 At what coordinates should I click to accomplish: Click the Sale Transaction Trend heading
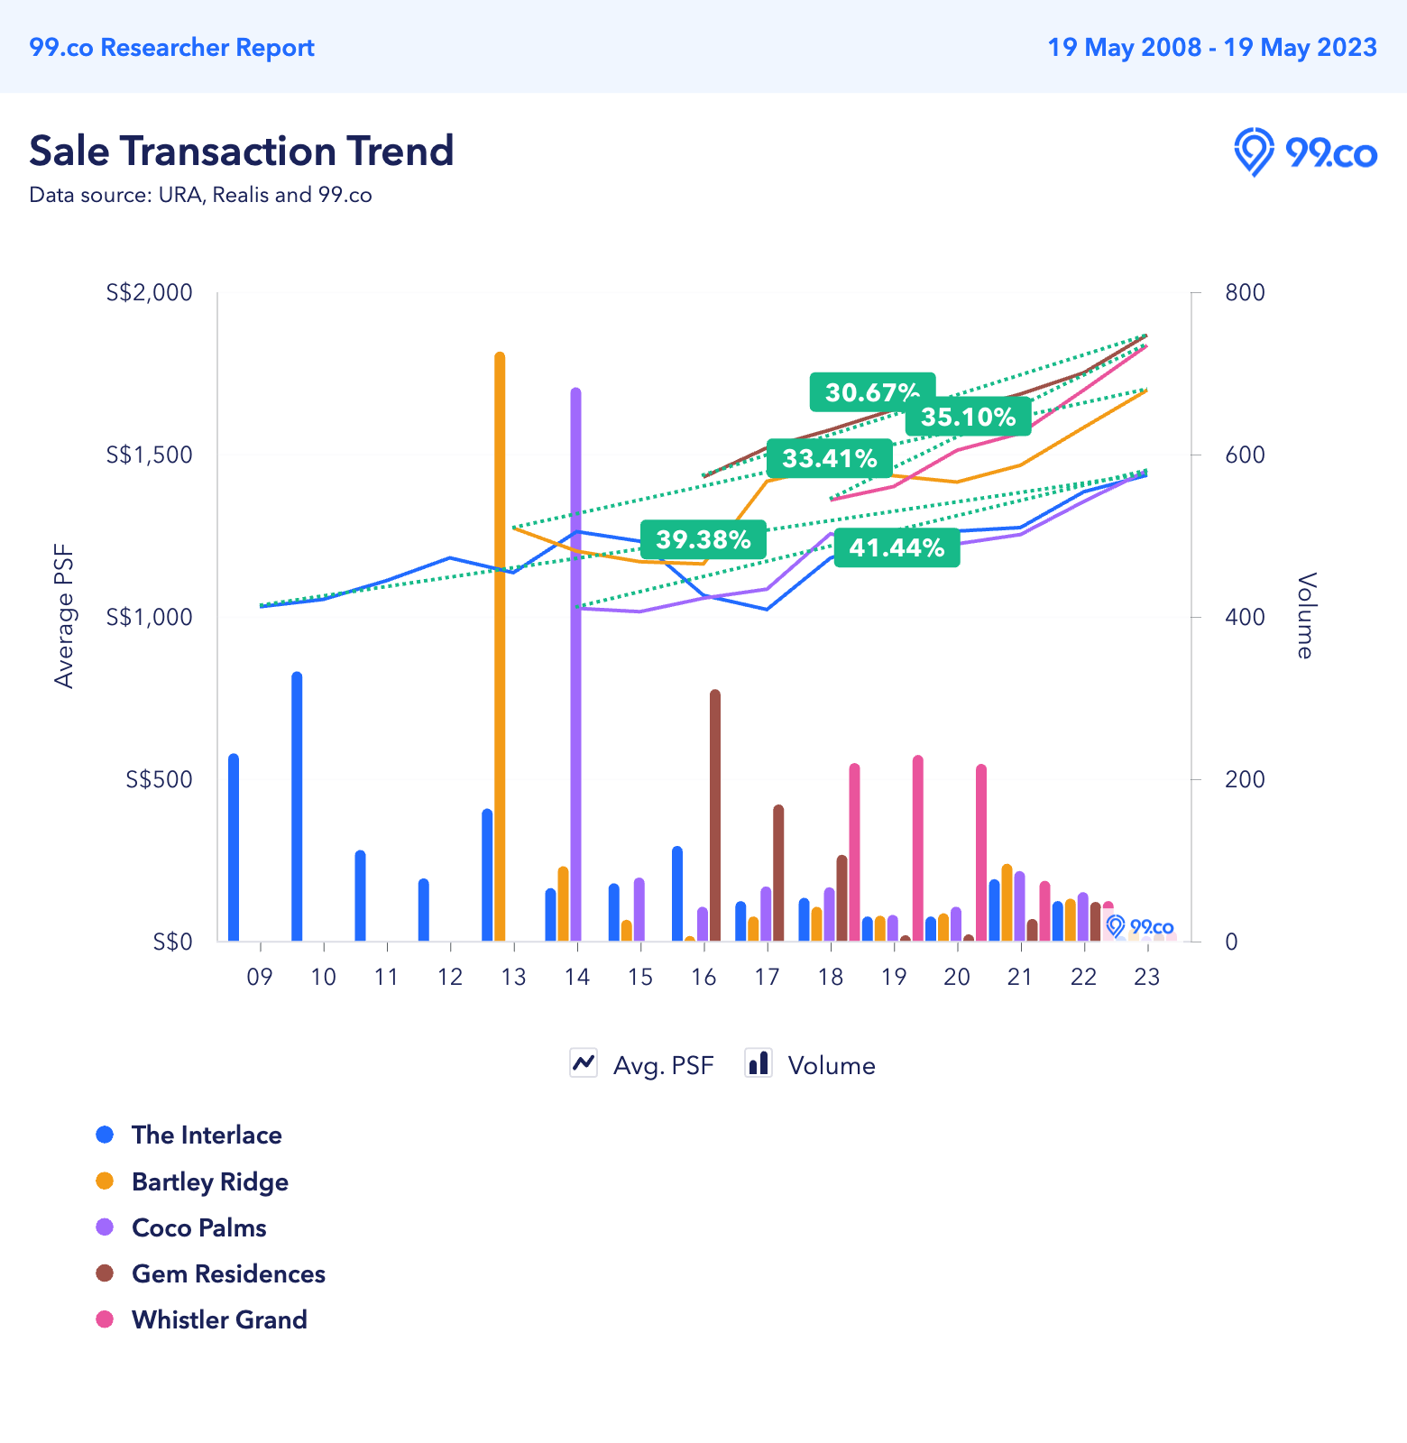[241, 151]
